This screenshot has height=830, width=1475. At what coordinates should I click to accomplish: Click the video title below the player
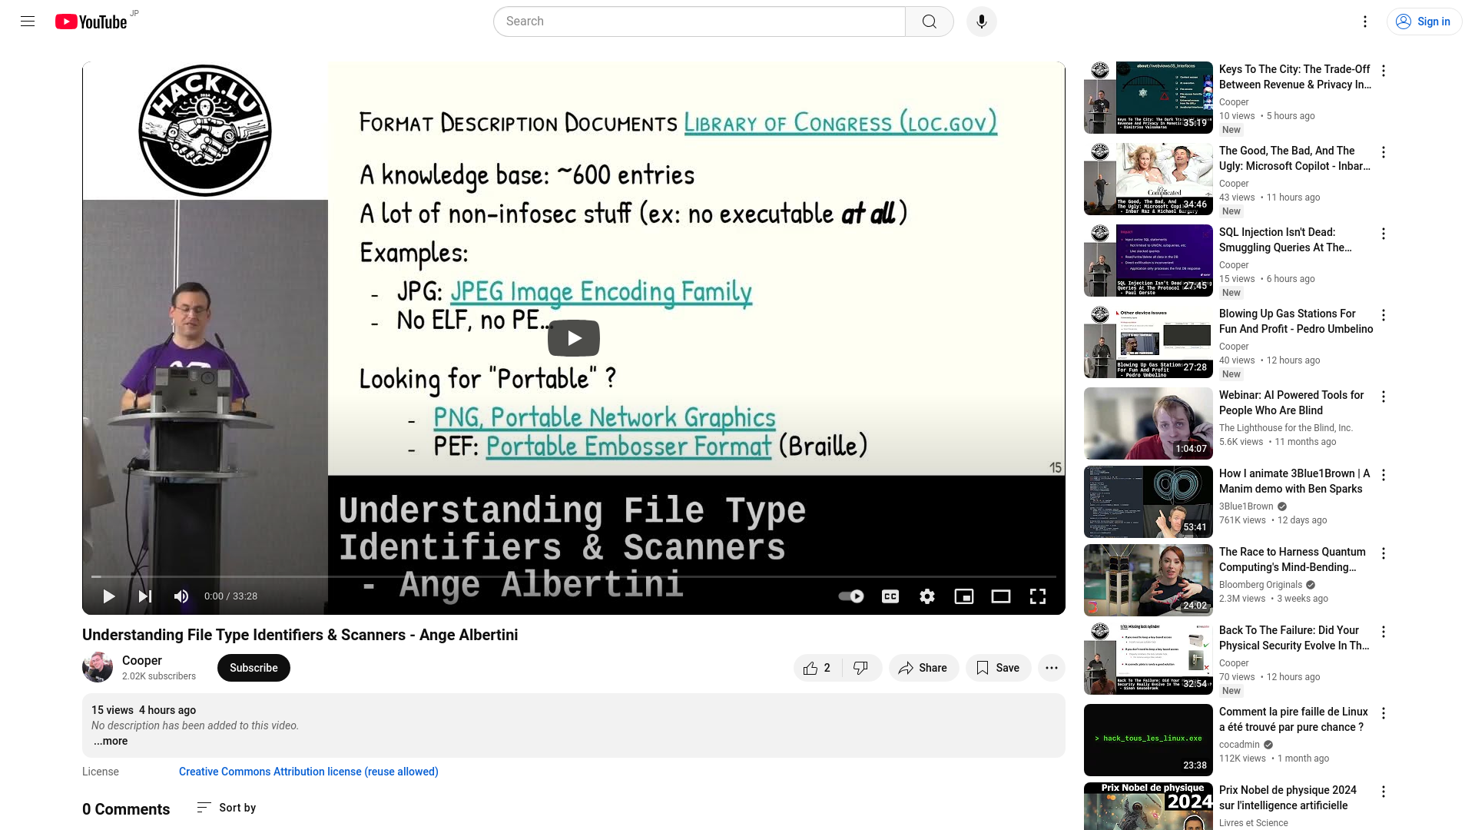300,635
